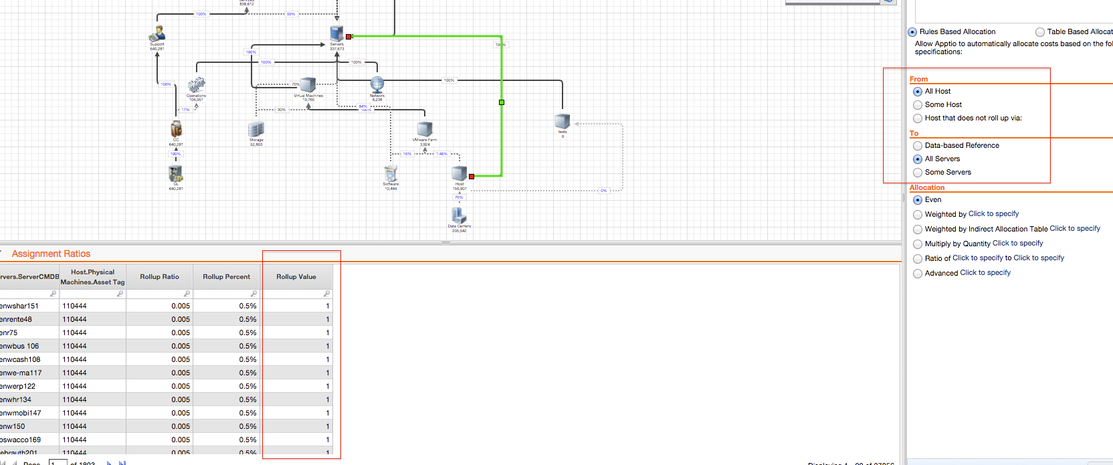The height and width of the screenshot is (465, 1113).
Task: Open Click to specify for Multiply by Quantity
Action: pos(1017,244)
